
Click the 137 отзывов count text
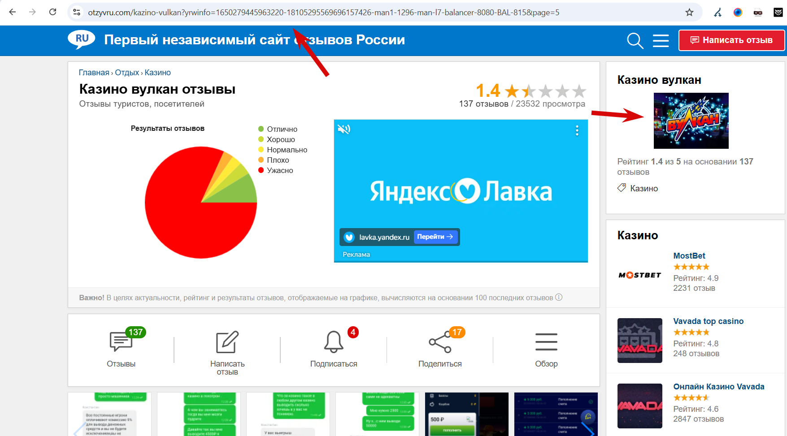point(483,104)
